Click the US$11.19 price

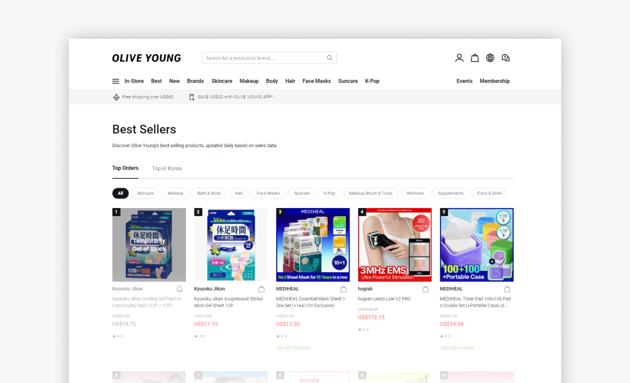(205, 324)
